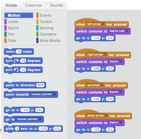The height and width of the screenshot is (139, 141).
Task: Open the Sensing block category
Action: (x=46, y=28)
